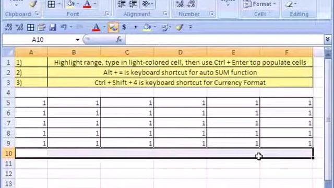Click the vertical scrollbar thumb
The image size is (334, 188).
tap(328, 120)
